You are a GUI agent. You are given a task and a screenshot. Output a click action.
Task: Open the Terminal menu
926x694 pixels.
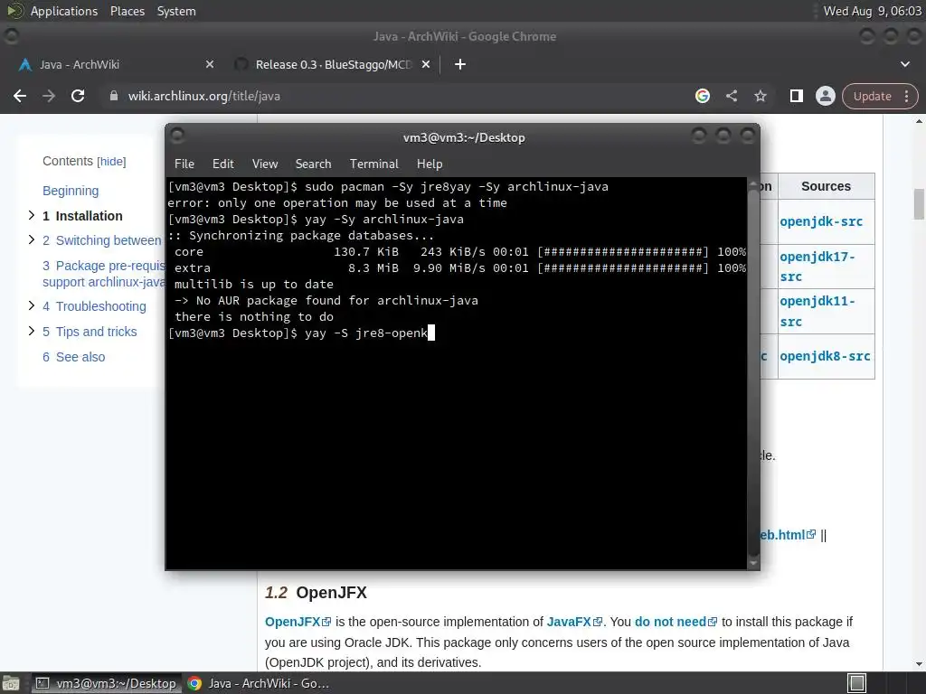click(x=373, y=164)
